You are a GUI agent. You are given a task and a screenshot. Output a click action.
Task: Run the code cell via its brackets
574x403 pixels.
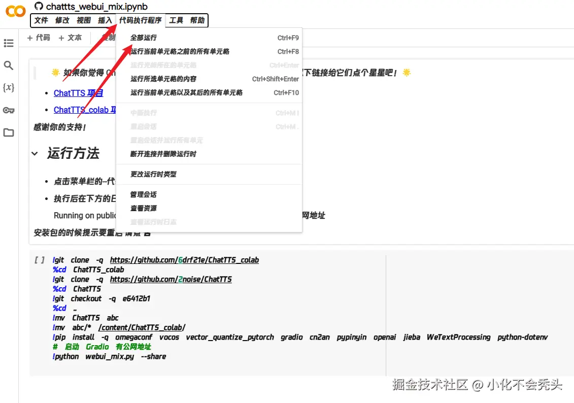(x=40, y=260)
